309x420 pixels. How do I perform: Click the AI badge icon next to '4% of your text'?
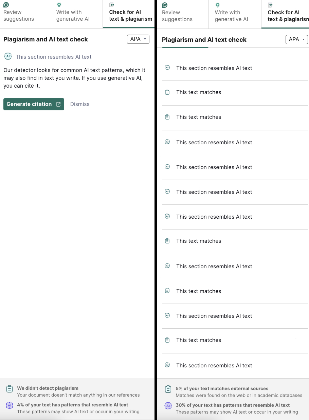(x=10, y=405)
